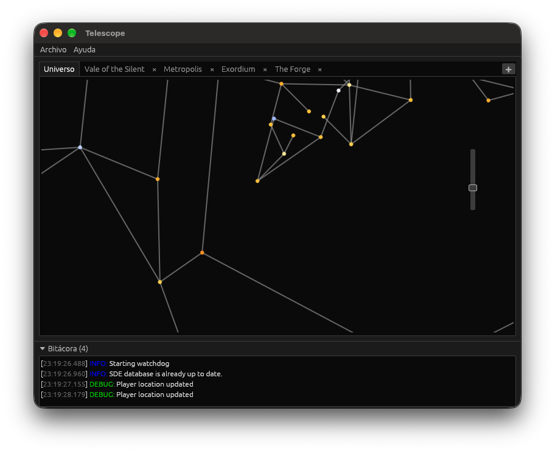Click the red close window button
The image size is (555, 453).
click(44, 33)
